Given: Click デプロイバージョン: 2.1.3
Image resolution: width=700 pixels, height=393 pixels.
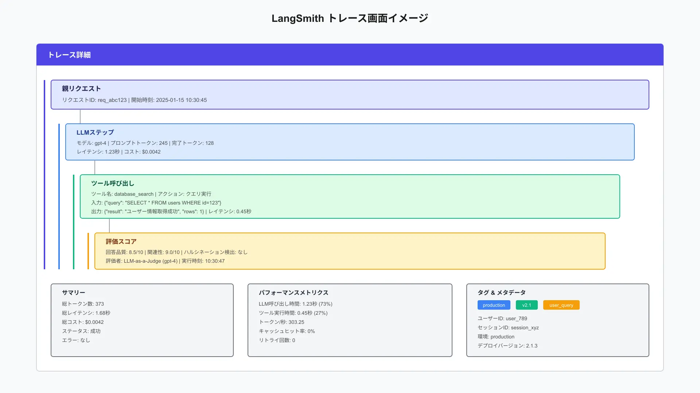Looking at the screenshot, I should tap(507, 346).
